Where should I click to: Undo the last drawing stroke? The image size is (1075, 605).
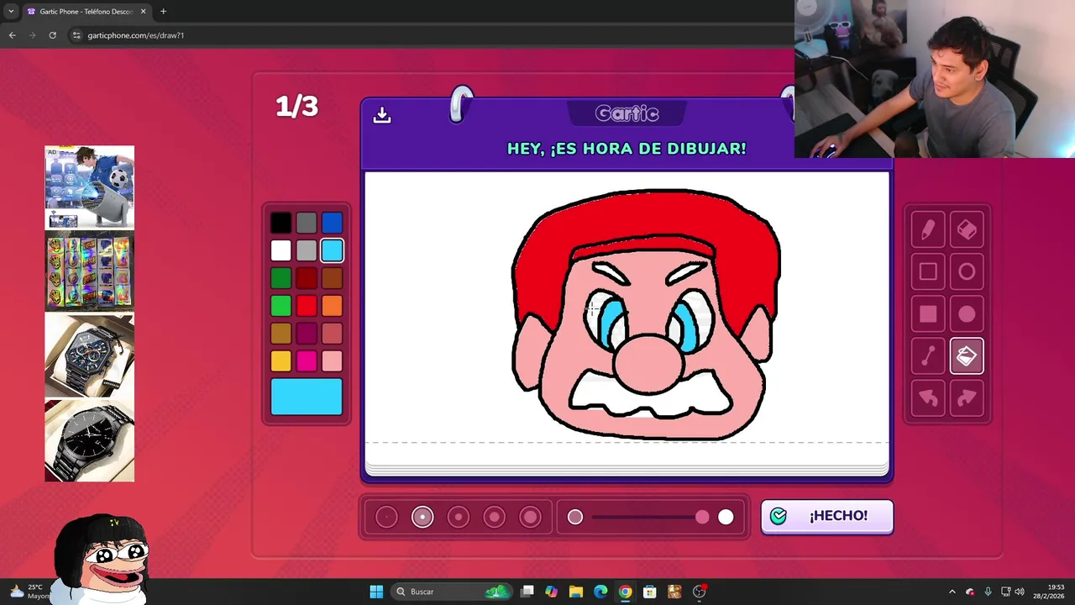[928, 398]
